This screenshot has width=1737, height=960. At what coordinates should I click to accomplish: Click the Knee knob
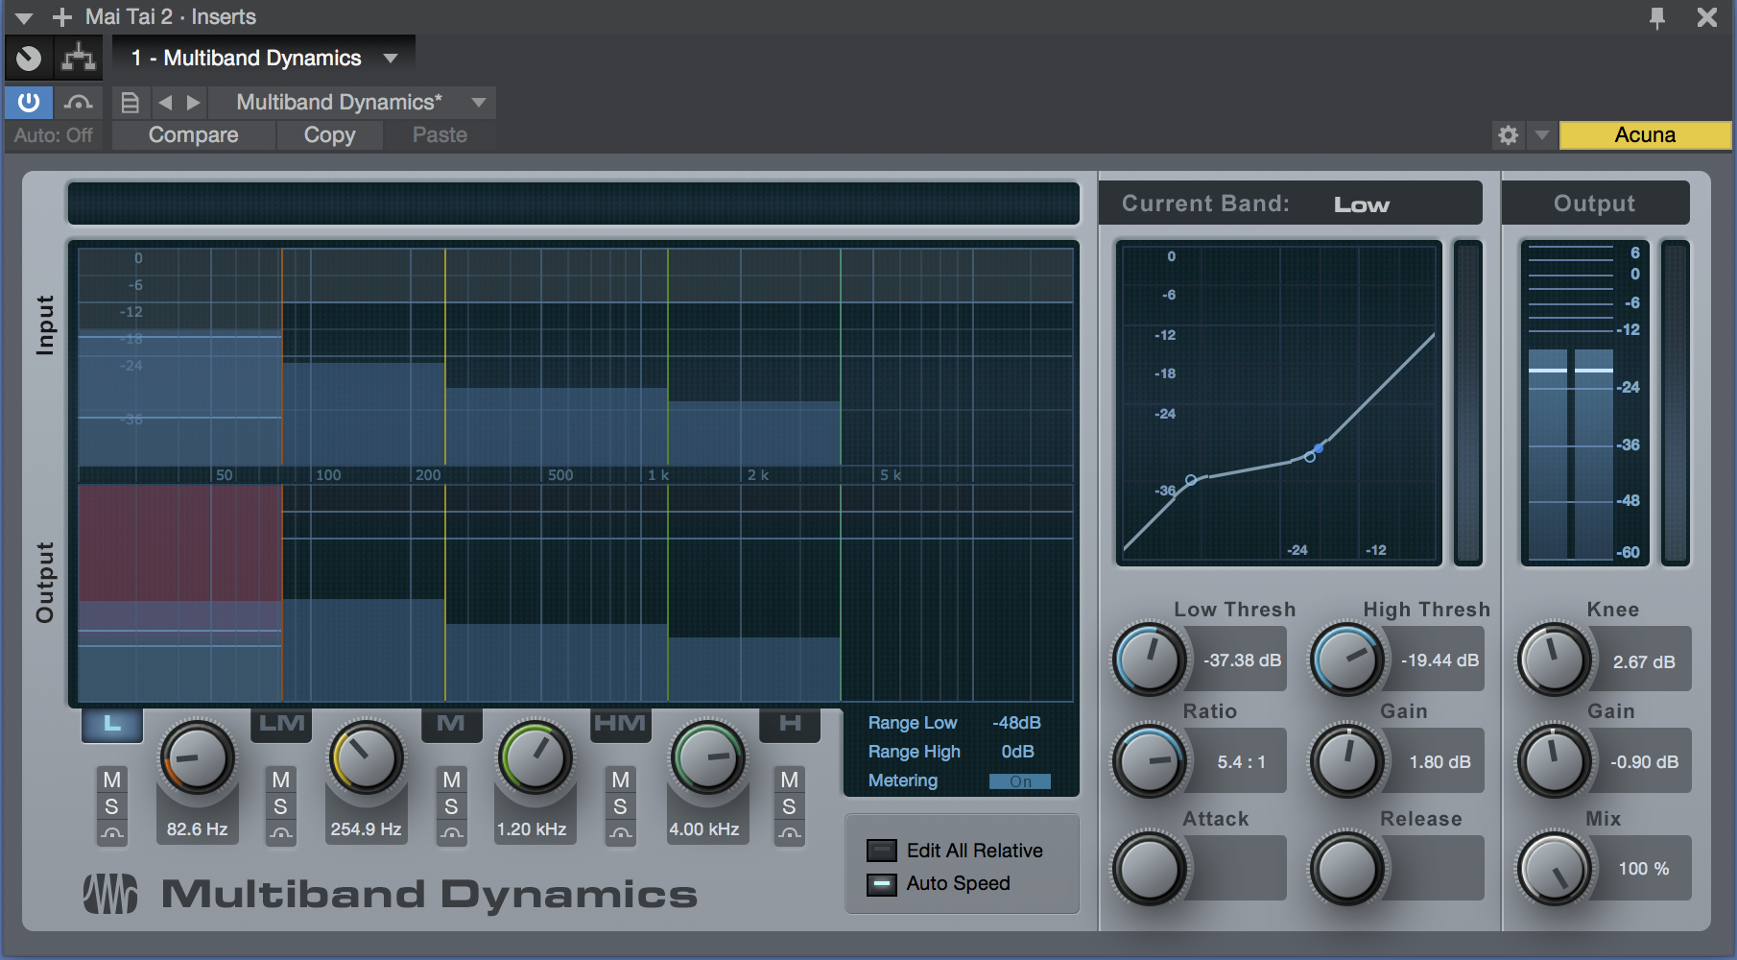coord(1554,660)
